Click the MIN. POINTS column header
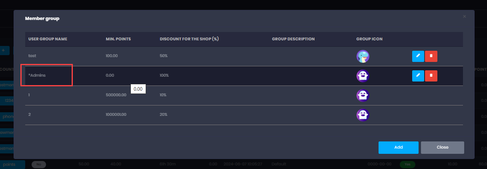The width and height of the screenshot is (487, 169). [118, 39]
